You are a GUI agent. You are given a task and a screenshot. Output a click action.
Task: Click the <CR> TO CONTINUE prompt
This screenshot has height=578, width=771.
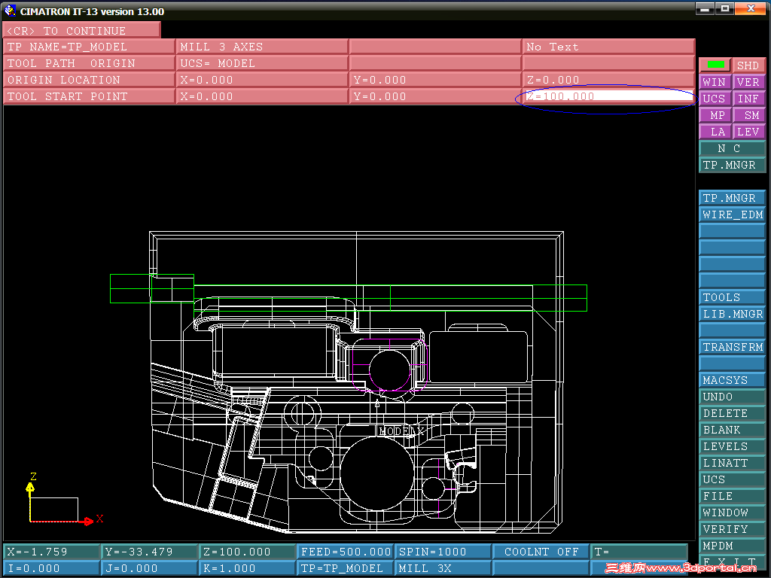tap(81, 30)
